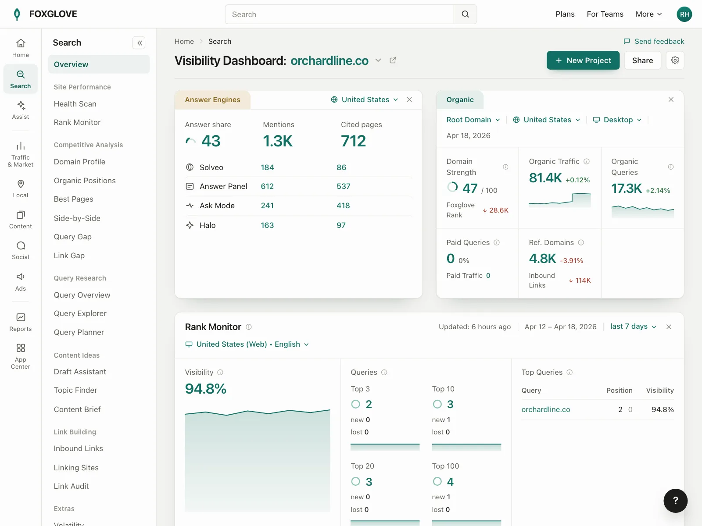Change Answer Engines country United States

(x=364, y=100)
